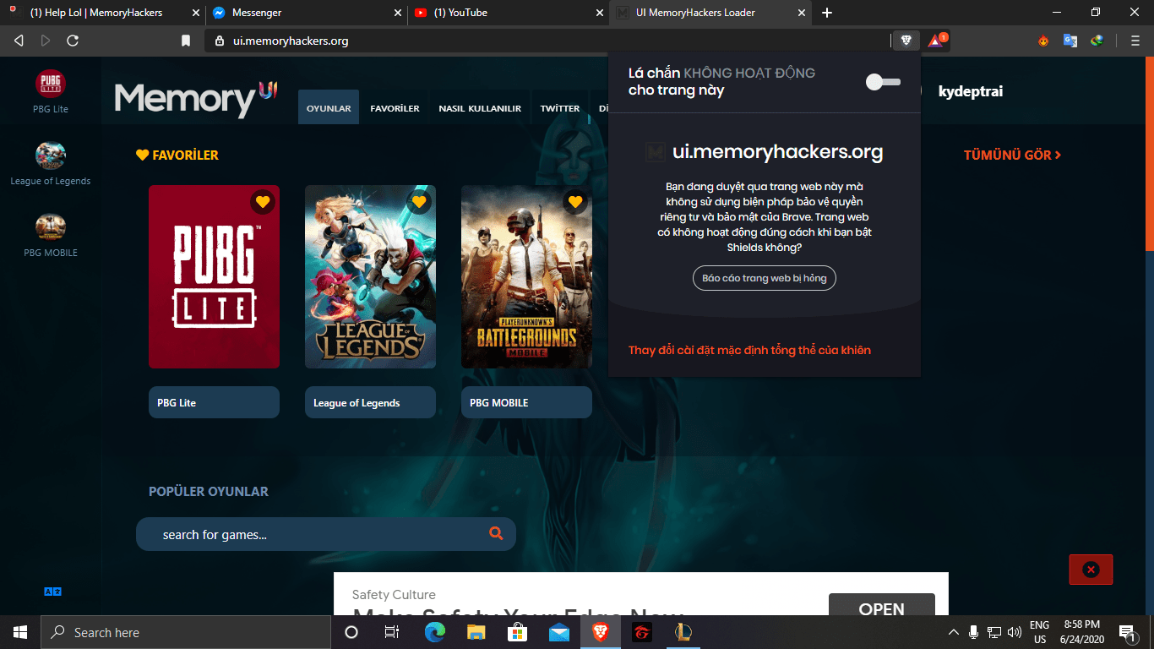This screenshot has width=1154, height=649.
Task: Click the Windows taskbar search box
Action: 186,632
